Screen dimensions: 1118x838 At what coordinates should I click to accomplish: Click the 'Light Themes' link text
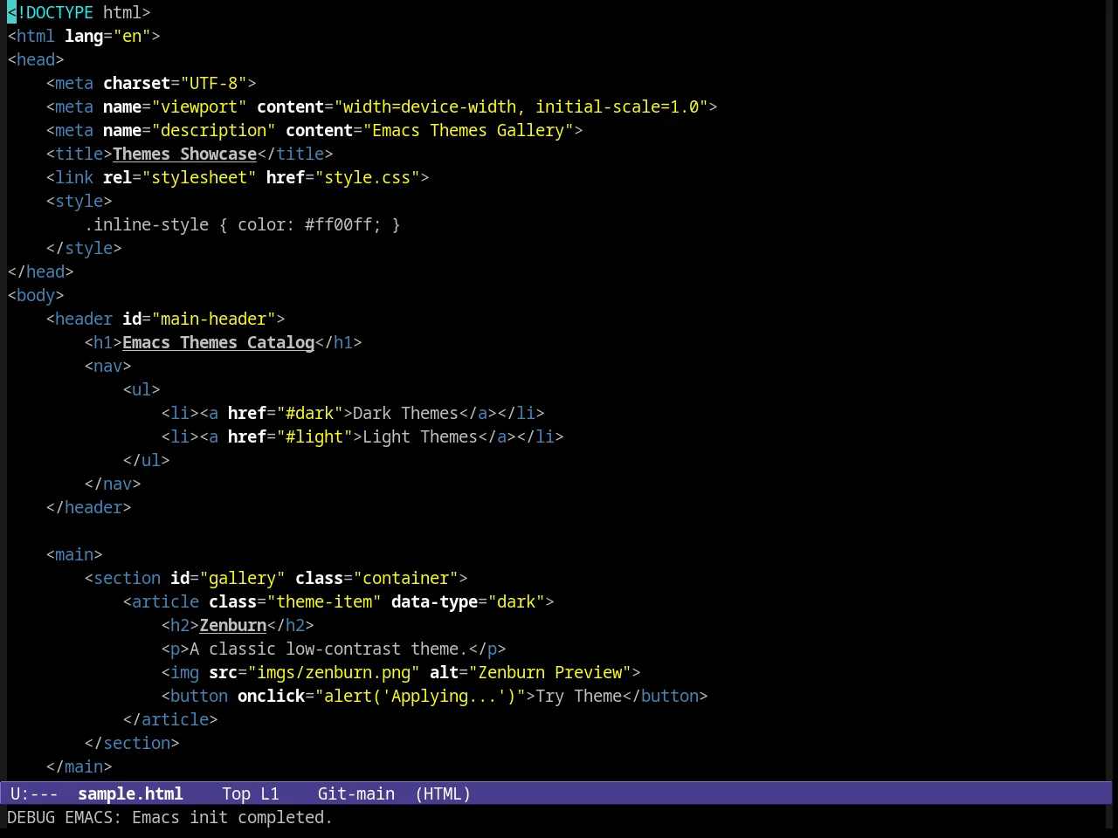coord(420,436)
